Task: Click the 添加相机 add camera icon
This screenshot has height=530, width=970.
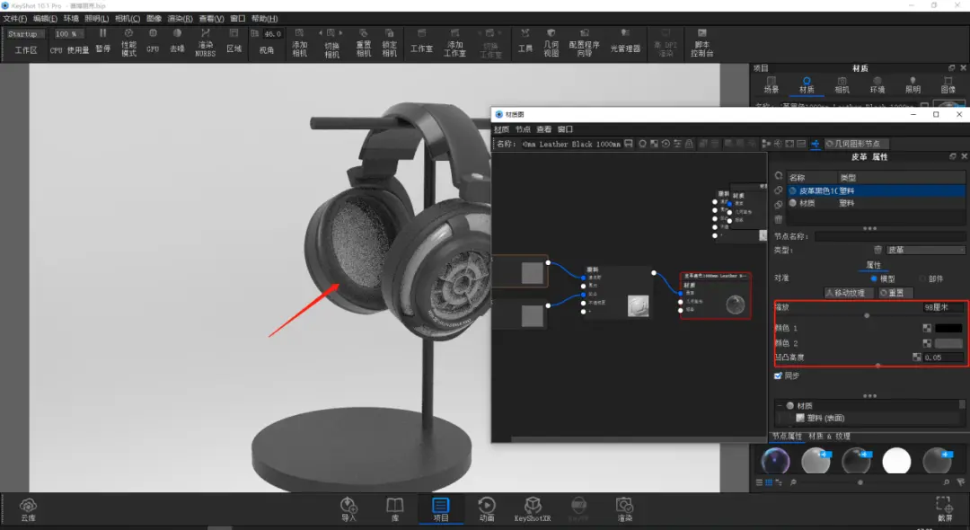Action: [x=299, y=42]
